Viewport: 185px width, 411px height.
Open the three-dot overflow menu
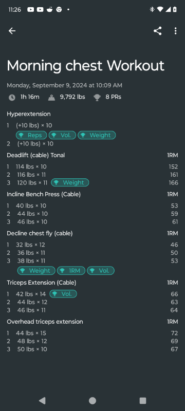175,31
